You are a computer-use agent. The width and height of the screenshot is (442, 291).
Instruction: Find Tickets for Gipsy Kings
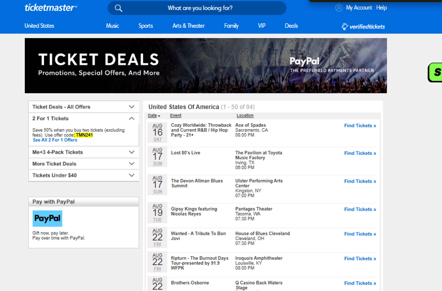point(360,209)
